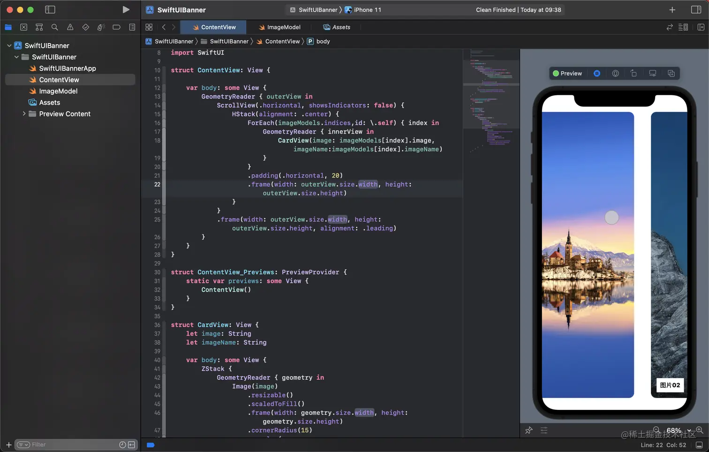
Task: Choose the preview variants icon in the canvas toolbar
Action: point(615,73)
